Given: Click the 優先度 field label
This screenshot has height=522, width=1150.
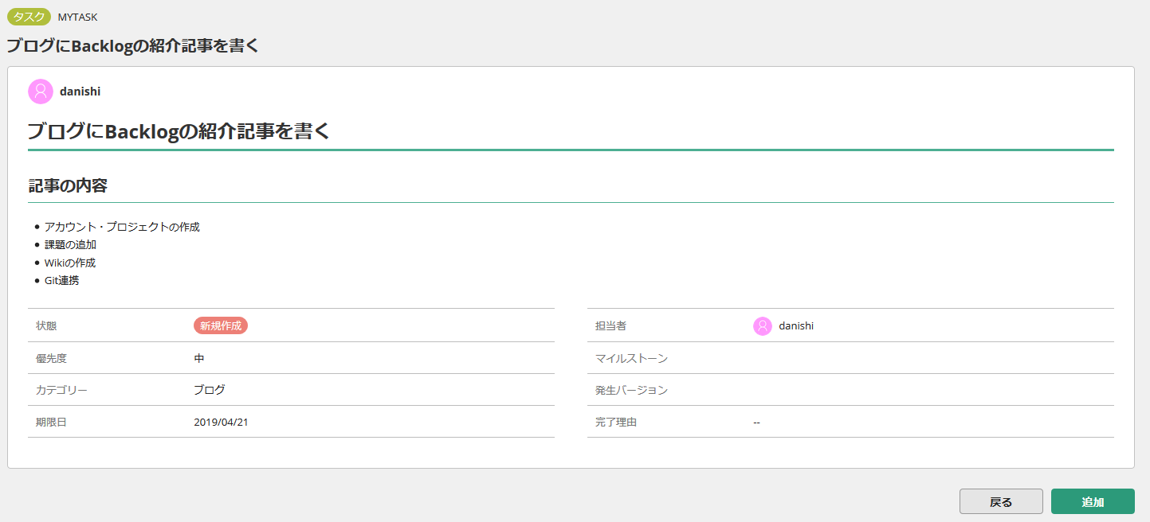Looking at the screenshot, I should 52,358.
